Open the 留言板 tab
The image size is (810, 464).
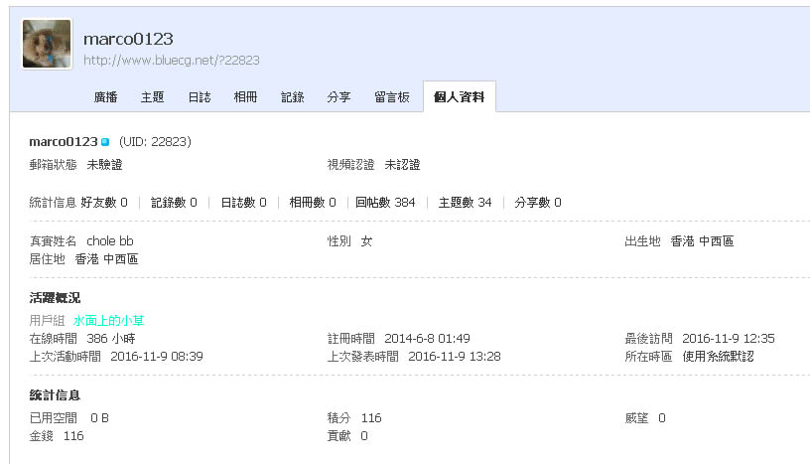click(x=392, y=97)
